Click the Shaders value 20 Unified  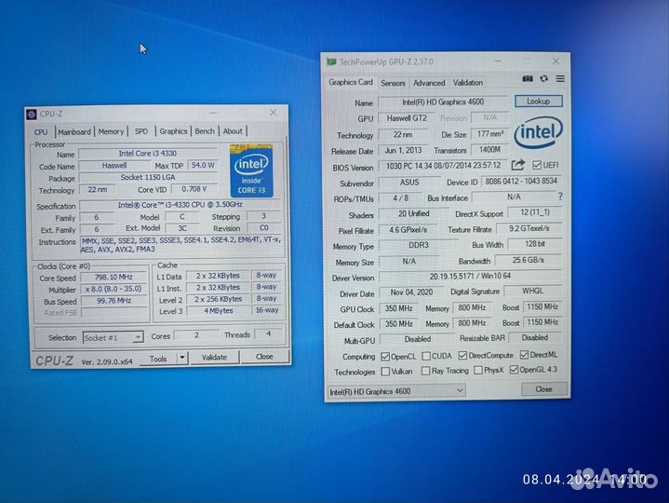pos(413,213)
